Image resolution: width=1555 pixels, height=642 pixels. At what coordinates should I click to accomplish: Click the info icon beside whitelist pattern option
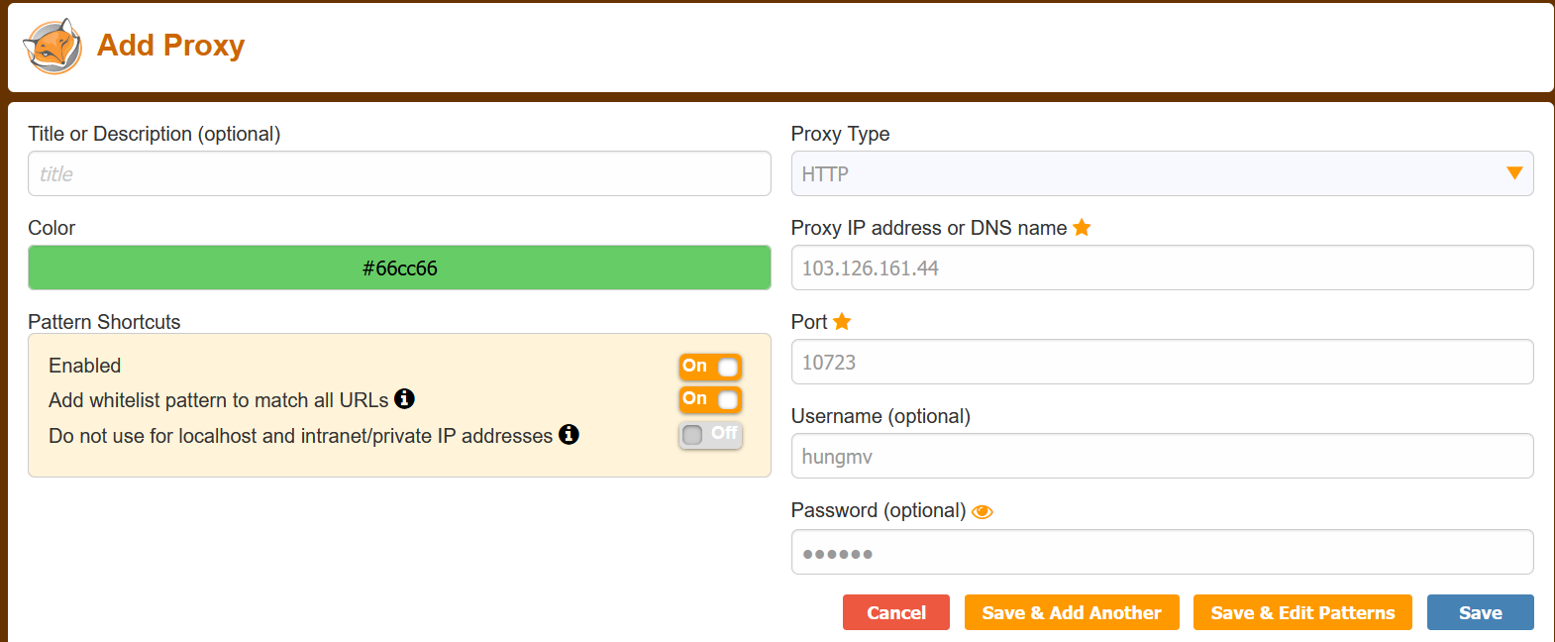[x=404, y=399]
